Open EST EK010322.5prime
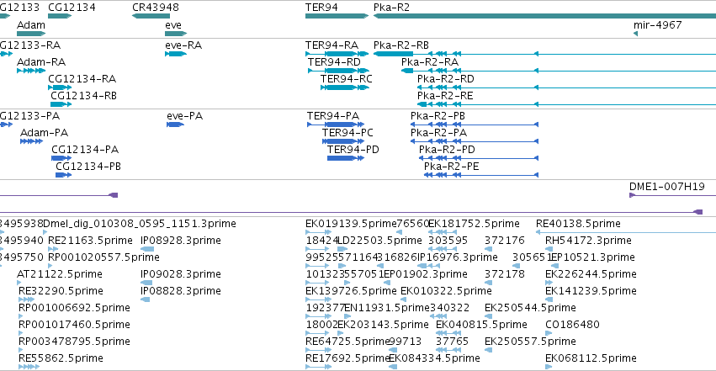The width and height of the screenshot is (716, 371). [405, 299]
